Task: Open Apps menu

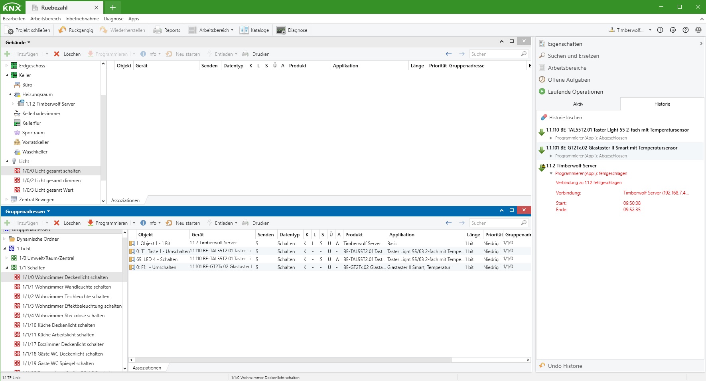Action: [x=134, y=19]
